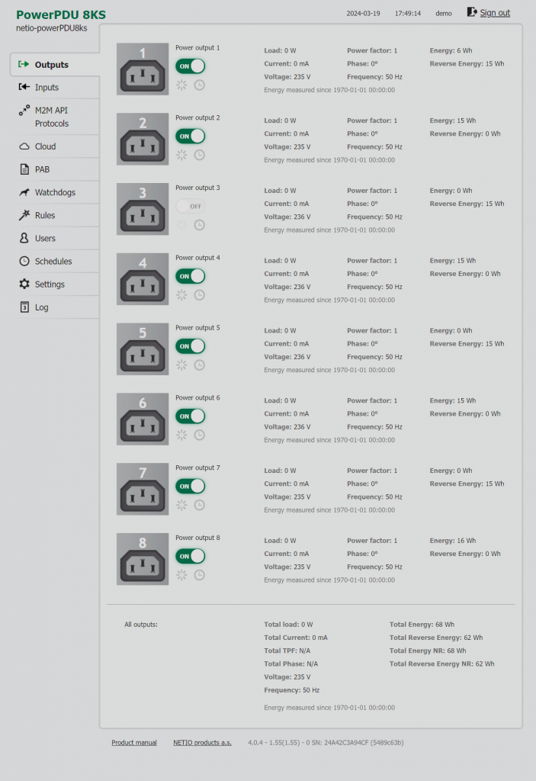Click the Sign out door icon
This screenshot has height=781, width=536.
(472, 12)
